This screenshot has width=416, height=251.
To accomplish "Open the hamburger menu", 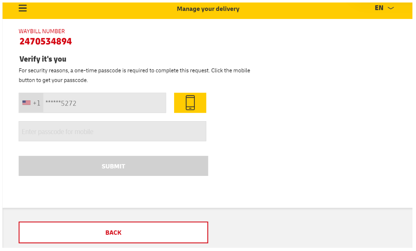I will (23, 8).
